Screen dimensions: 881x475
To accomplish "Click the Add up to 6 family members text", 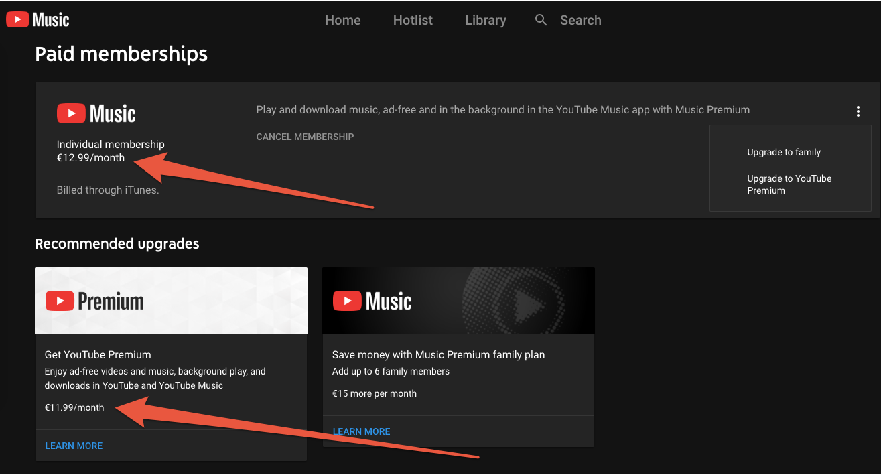I will tap(391, 371).
